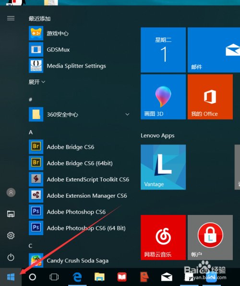Expand recently added list via 展开
240x286 pixels.
click(x=37, y=82)
